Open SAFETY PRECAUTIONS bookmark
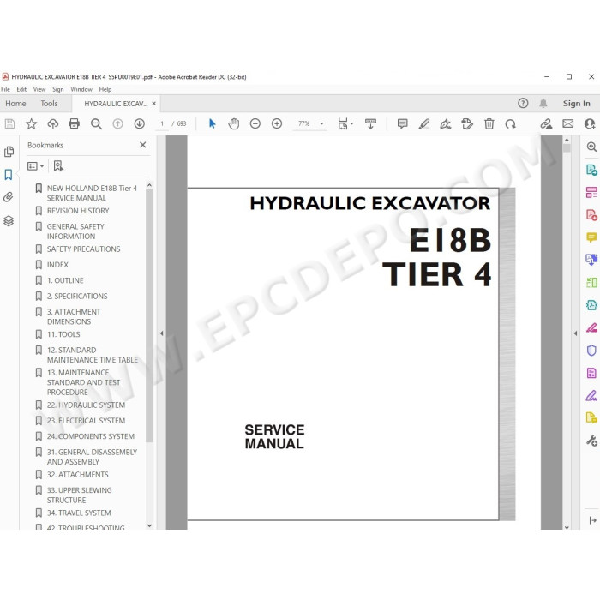Image resolution: width=600 pixels, height=600 pixels. click(x=83, y=249)
